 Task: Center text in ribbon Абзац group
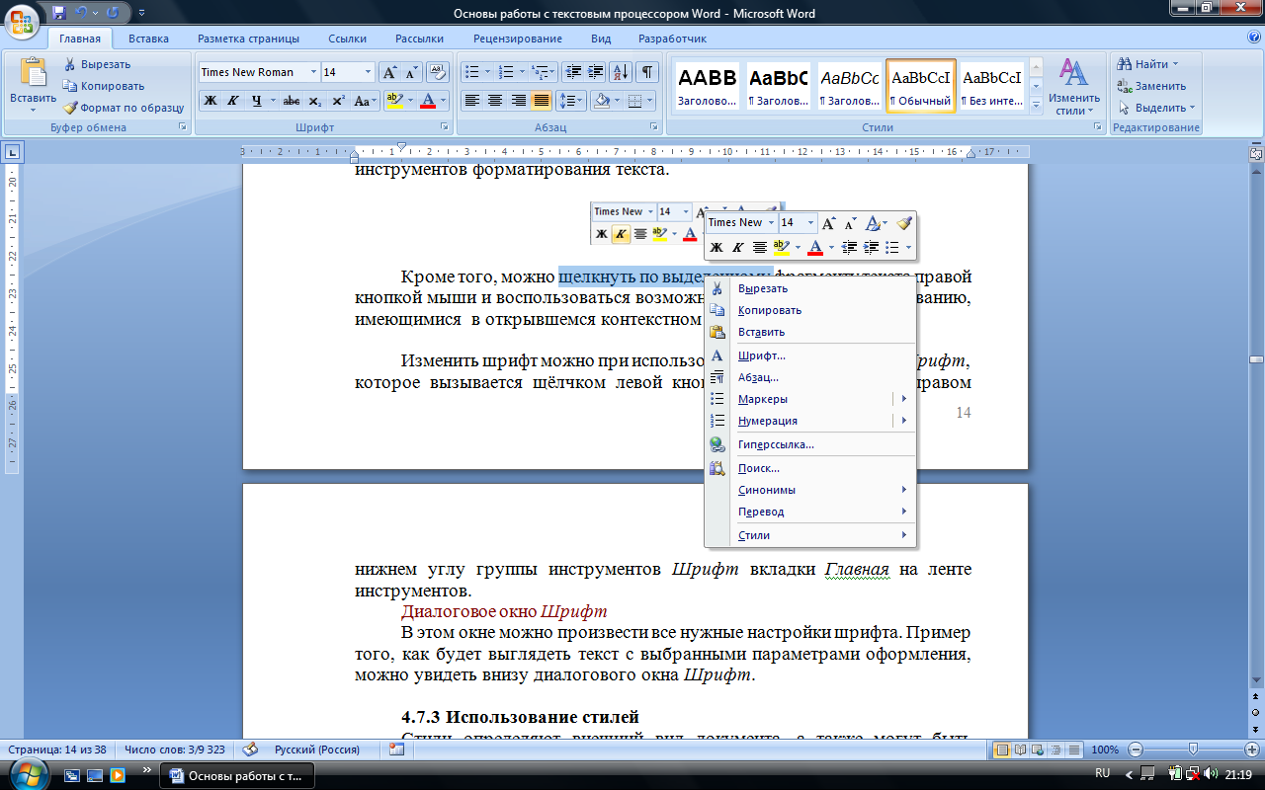point(495,101)
